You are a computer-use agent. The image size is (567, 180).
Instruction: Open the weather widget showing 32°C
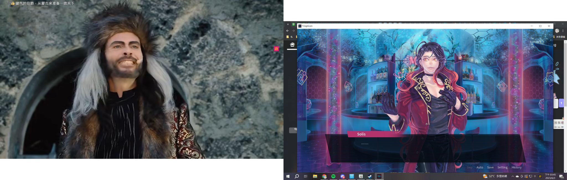coord(495,176)
